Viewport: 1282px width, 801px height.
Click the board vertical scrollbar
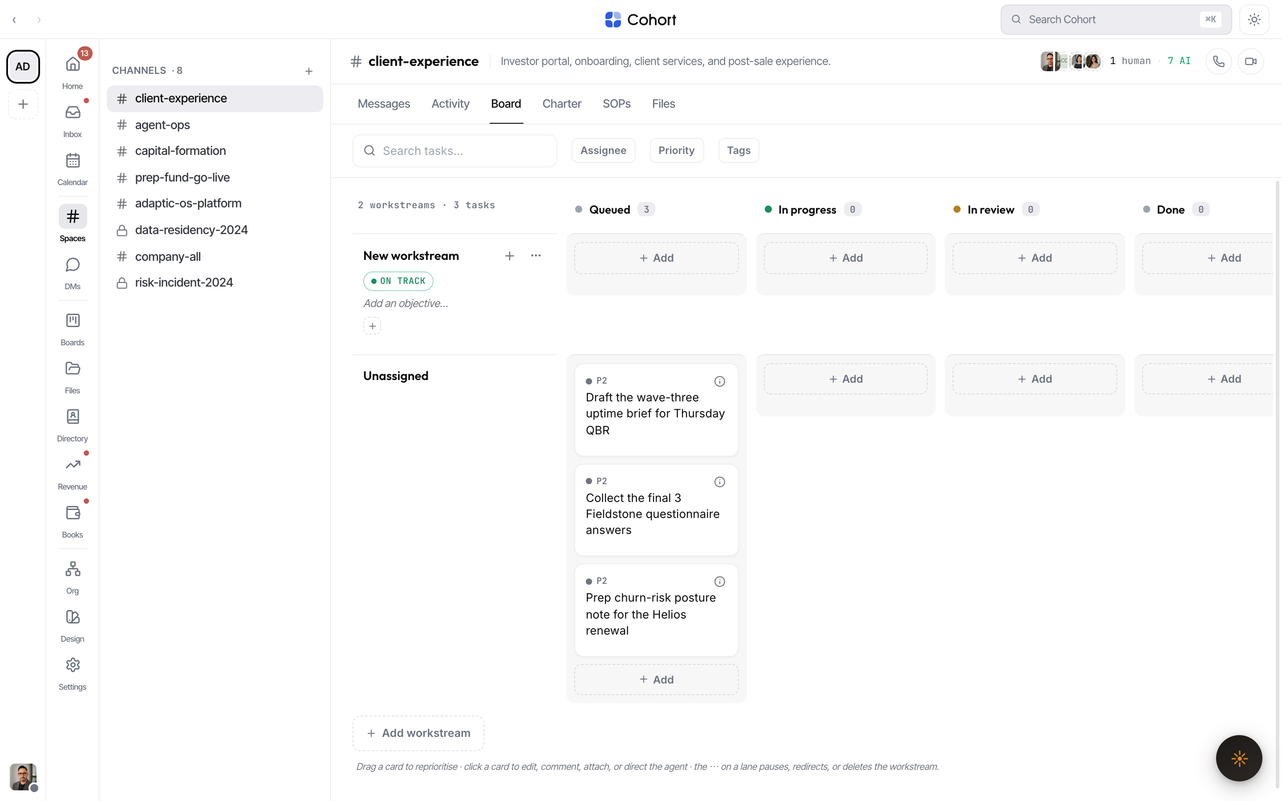click(x=1277, y=484)
